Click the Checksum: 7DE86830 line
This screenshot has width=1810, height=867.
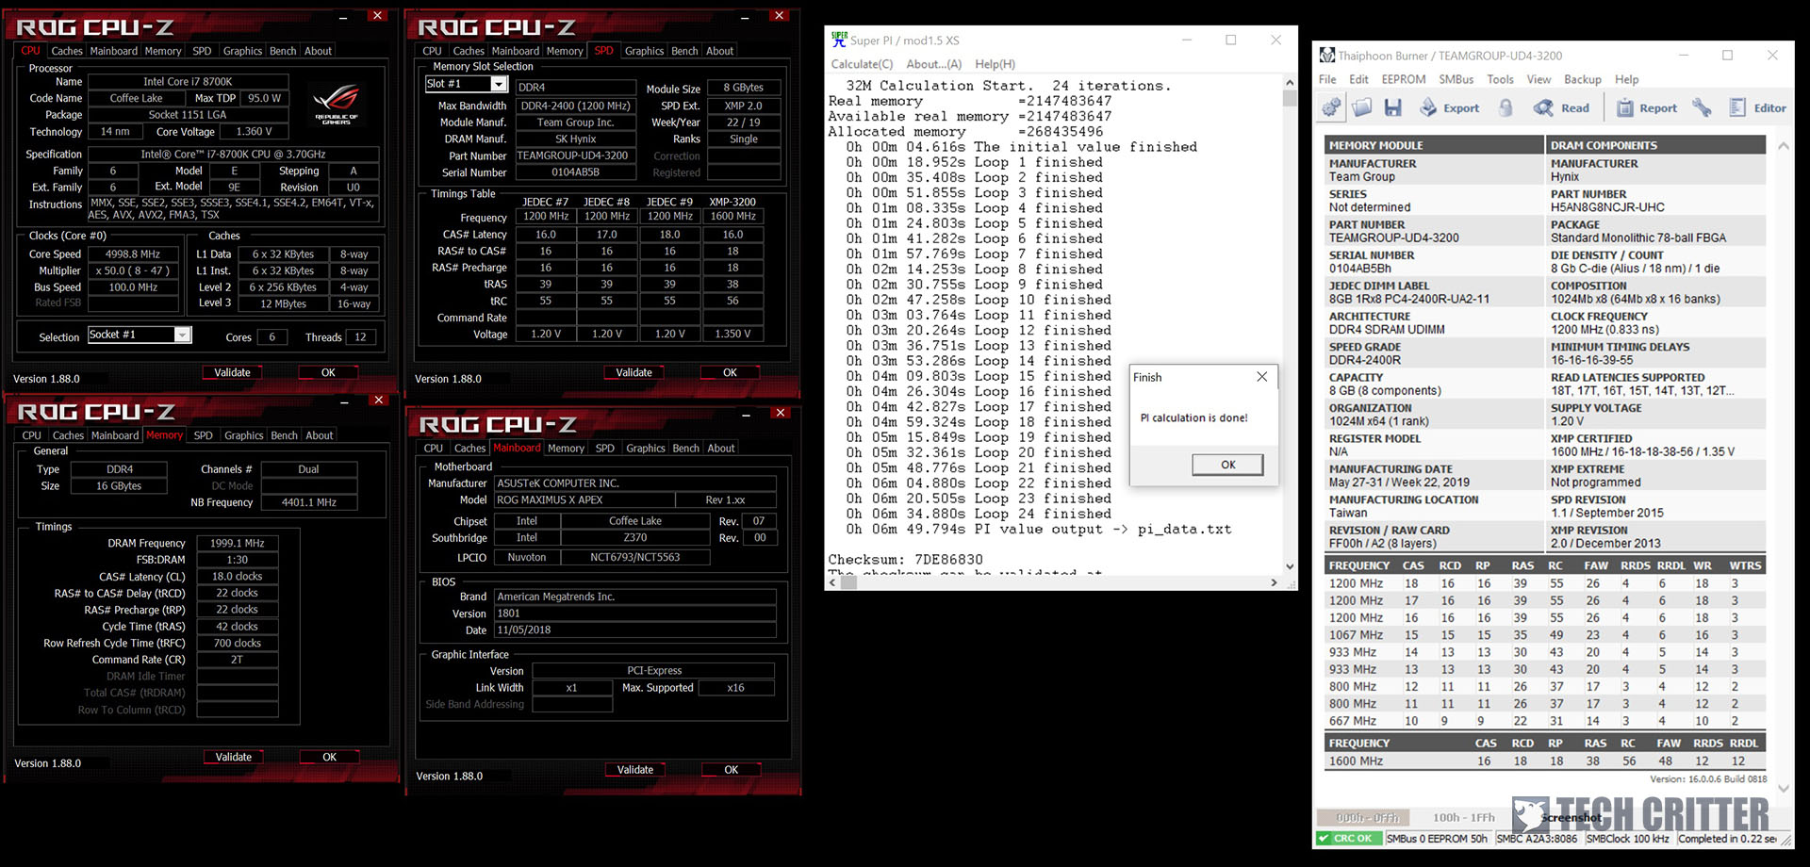pos(905,559)
